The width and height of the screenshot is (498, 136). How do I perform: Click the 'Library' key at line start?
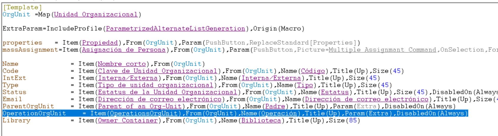(17, 120)
